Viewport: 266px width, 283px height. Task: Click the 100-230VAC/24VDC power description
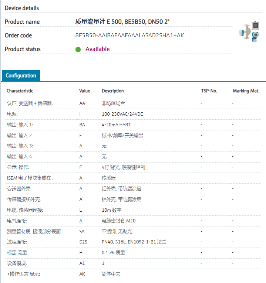click(x=122, y=114)
